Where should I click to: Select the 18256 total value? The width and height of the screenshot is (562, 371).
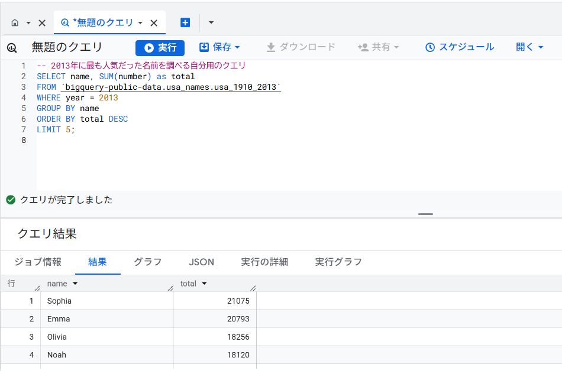click(238, 337)
